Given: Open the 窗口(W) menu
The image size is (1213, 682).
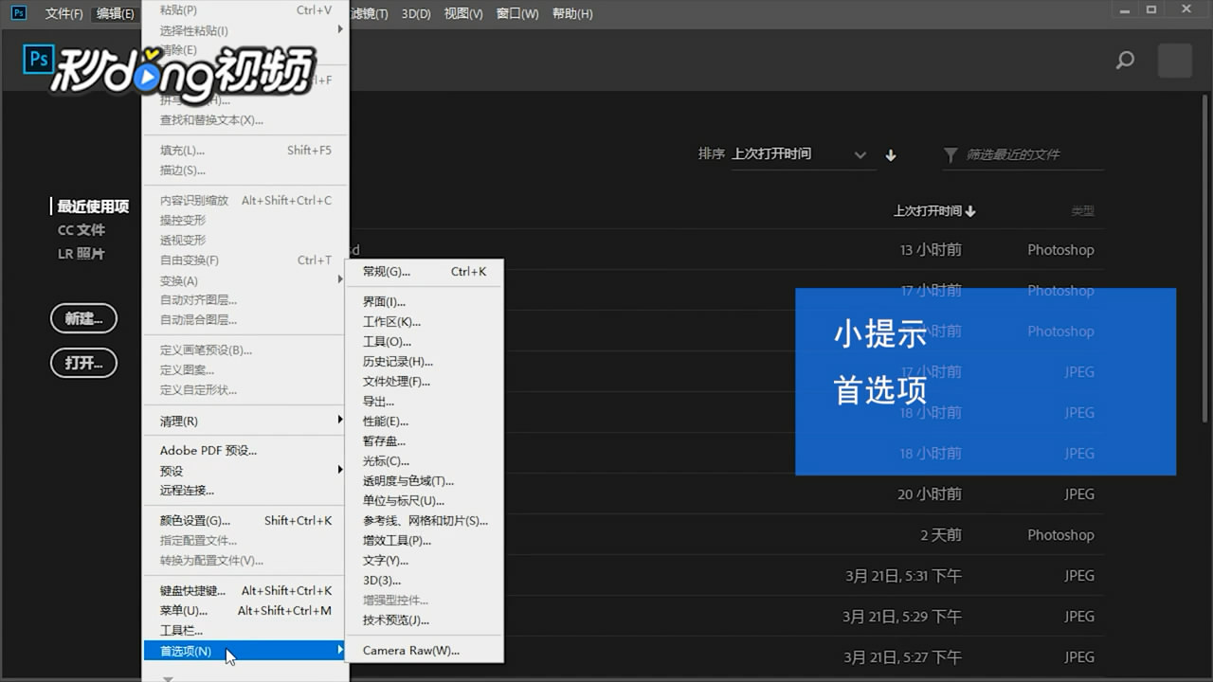Looking at the screenshot, I should pyautogui.click(x=517, y=13).
